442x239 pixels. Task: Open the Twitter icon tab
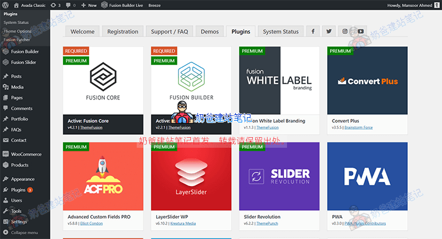click(329, 31)
